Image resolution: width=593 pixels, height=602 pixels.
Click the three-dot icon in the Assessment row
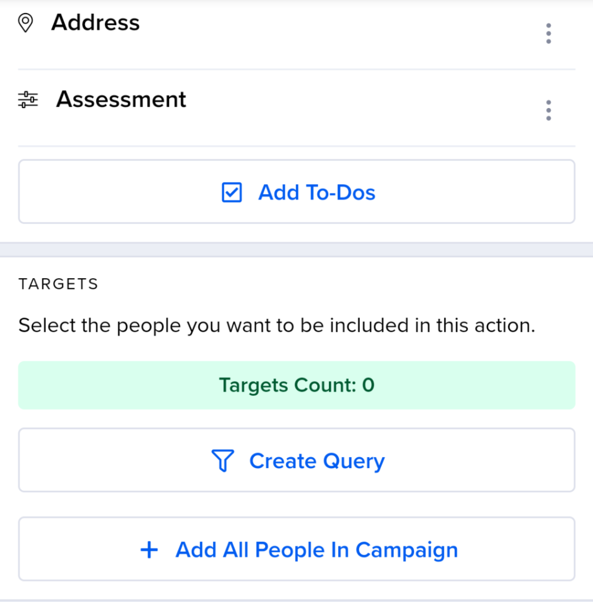pos(549,111)
